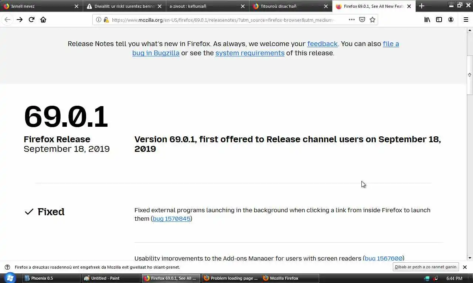473x283 pixels.
Task: Close the Diwallit warning tab
Action: (160, 6)
